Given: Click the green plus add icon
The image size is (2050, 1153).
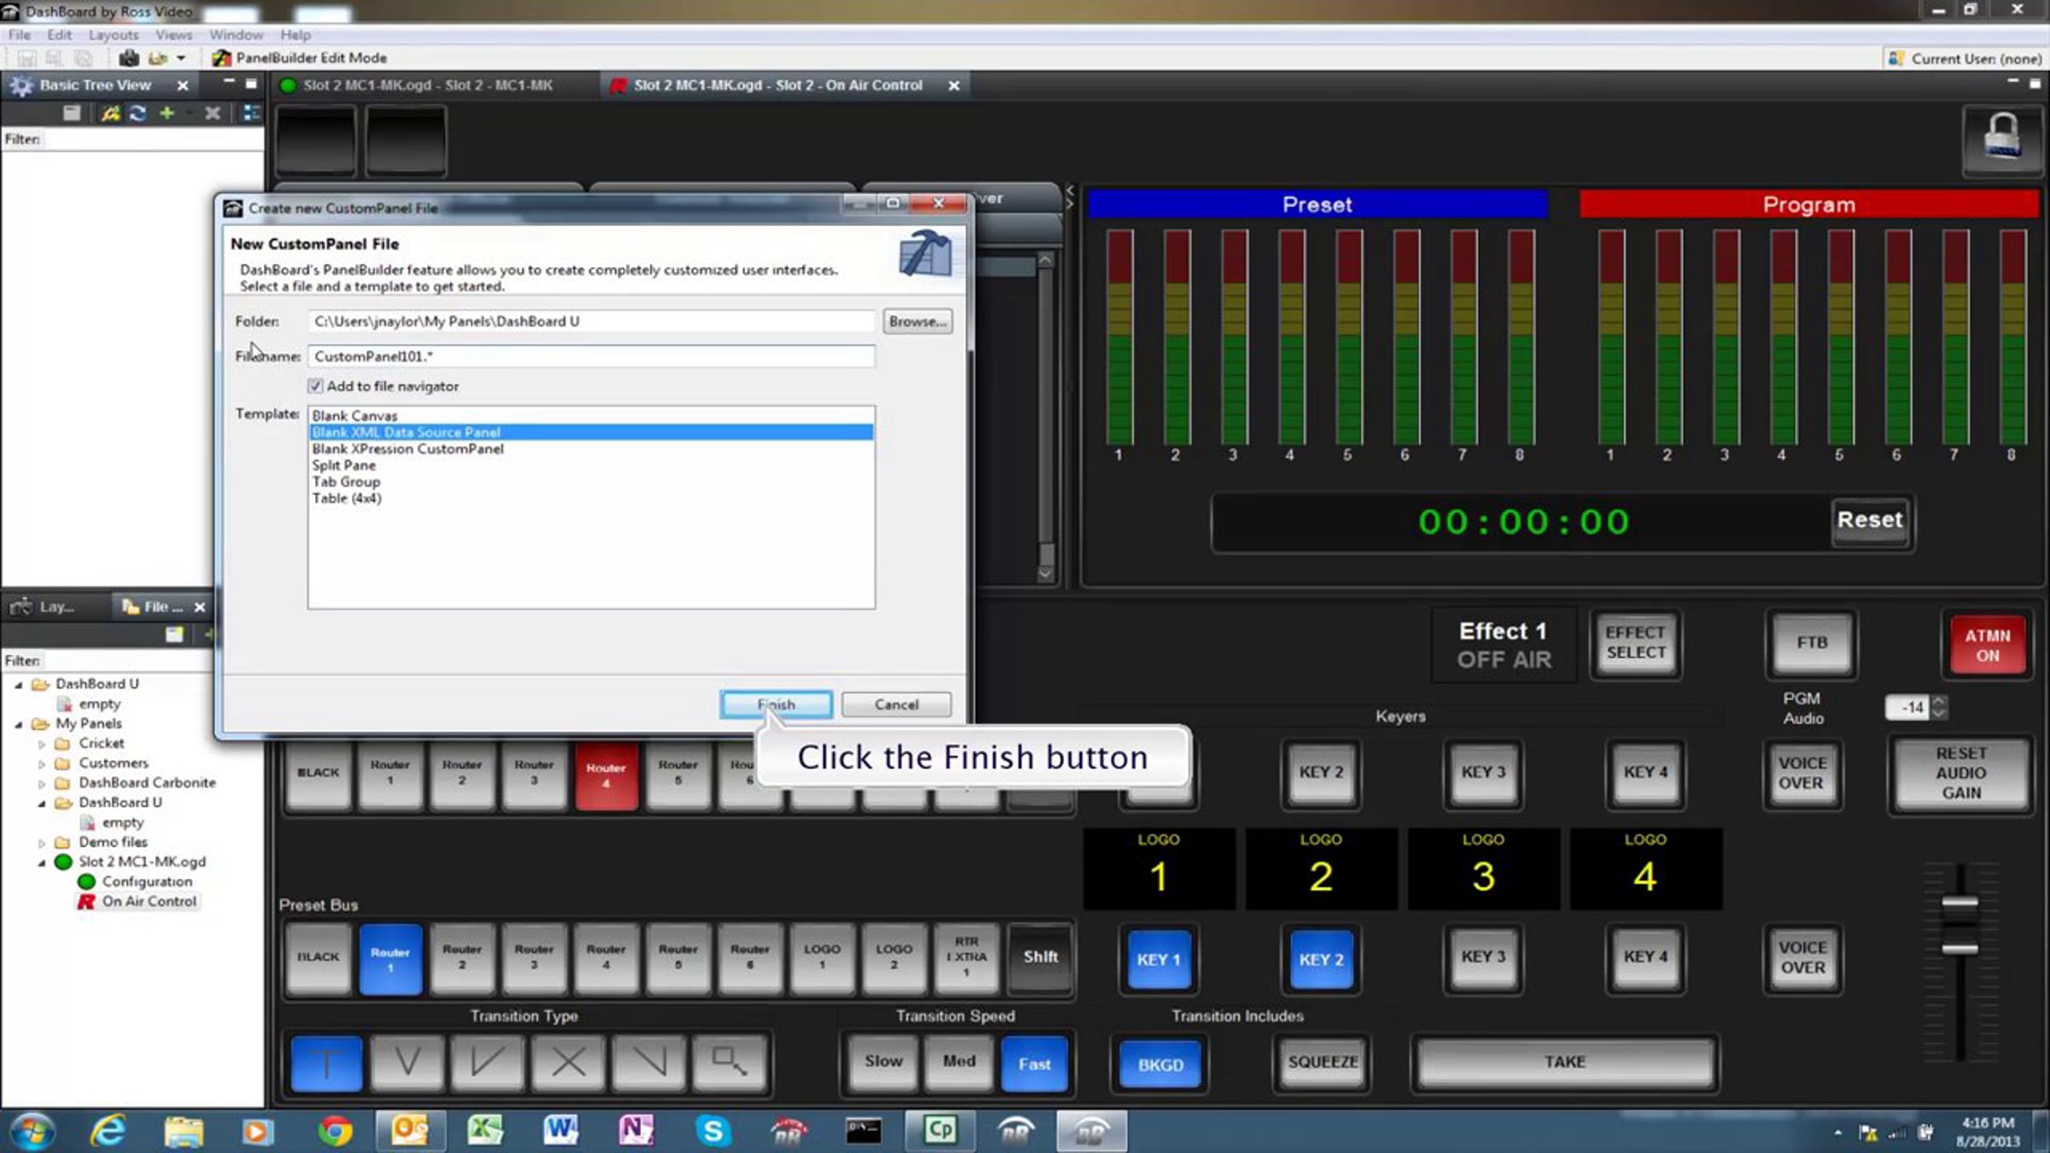Looking at the screenshot, I should pos(167,113).
